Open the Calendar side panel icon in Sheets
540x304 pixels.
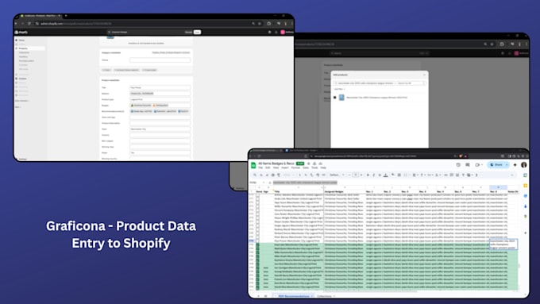525,175
